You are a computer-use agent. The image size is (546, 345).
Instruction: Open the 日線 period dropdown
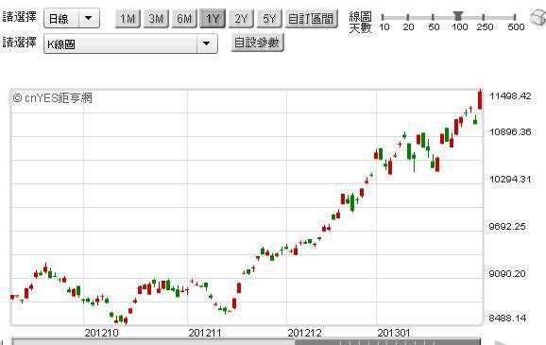click(72, 18)
